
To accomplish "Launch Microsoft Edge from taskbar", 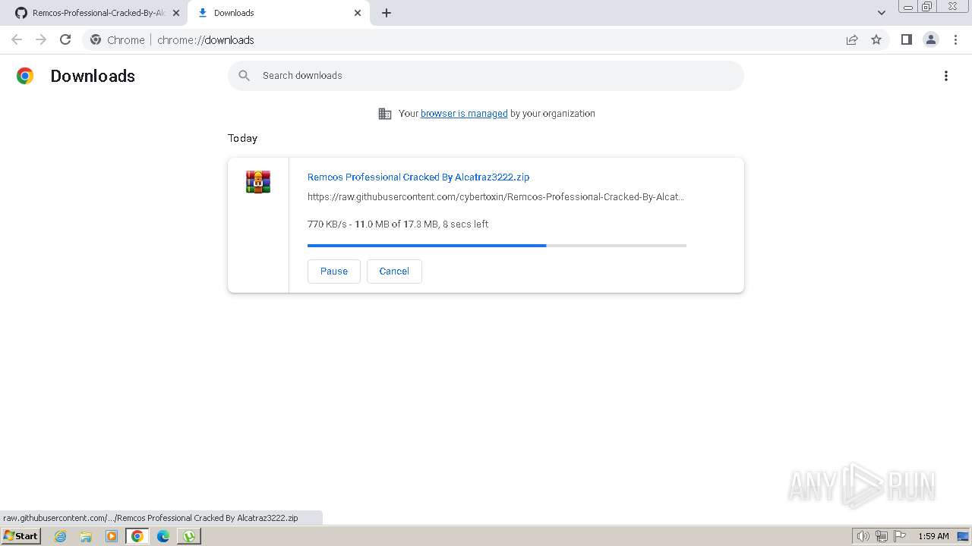I will [163, 536].
